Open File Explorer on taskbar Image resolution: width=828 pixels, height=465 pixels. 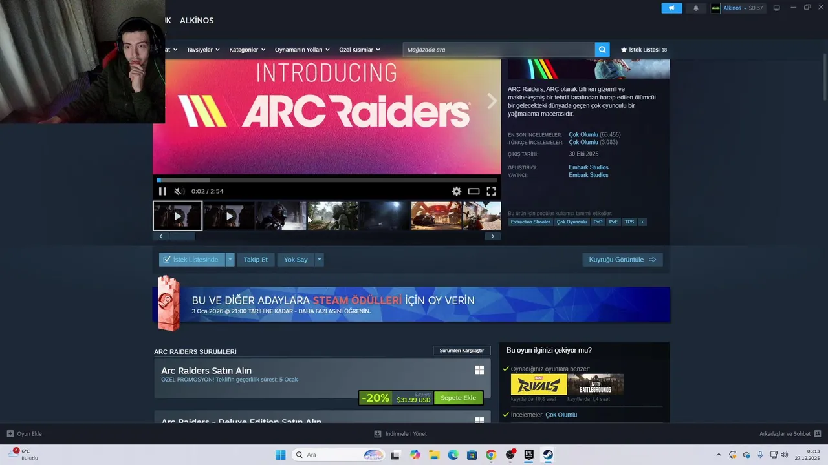[x=434, y=455]
